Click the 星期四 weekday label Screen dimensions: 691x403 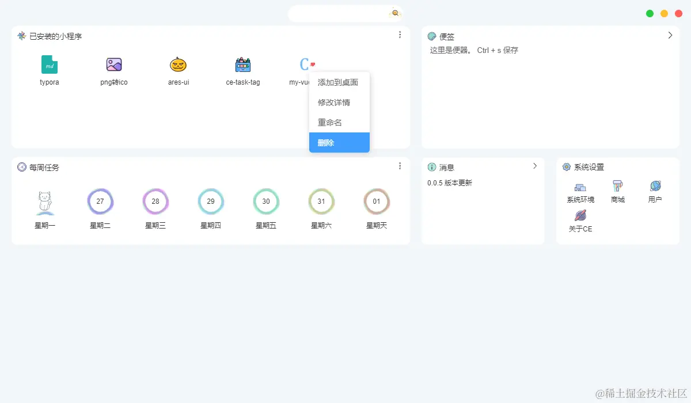pos(211,226)
